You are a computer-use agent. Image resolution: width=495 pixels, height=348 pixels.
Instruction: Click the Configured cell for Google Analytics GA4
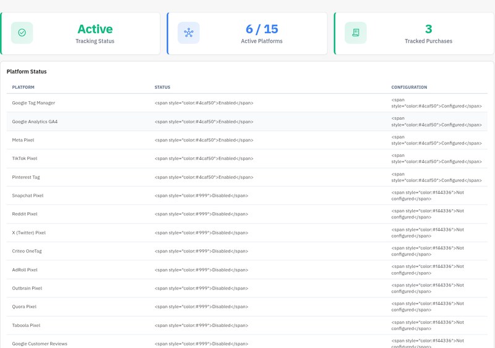point(437,122)
